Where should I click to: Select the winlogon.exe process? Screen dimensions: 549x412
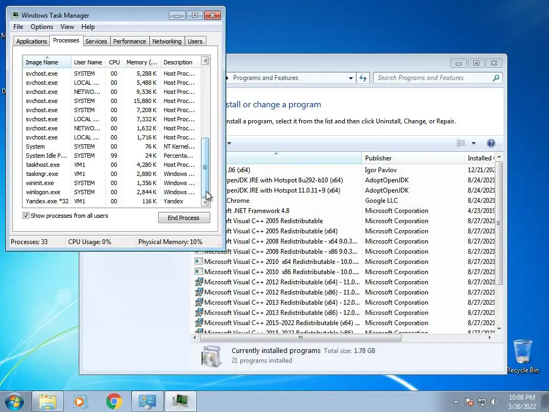[x=112, y=192]
